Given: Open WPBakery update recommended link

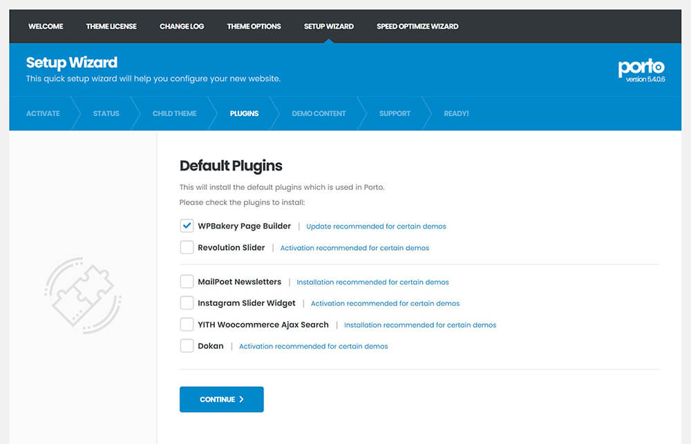Looking at the screenshot, I should click(x=376, y=226).
